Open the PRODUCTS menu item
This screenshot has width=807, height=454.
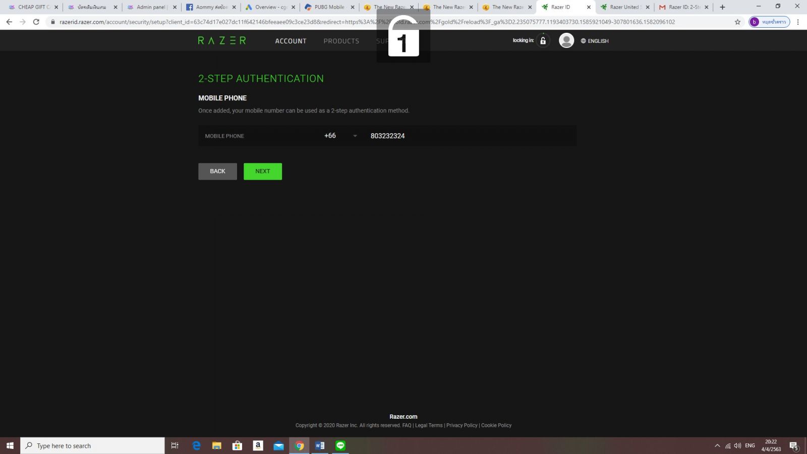[341, 41]
